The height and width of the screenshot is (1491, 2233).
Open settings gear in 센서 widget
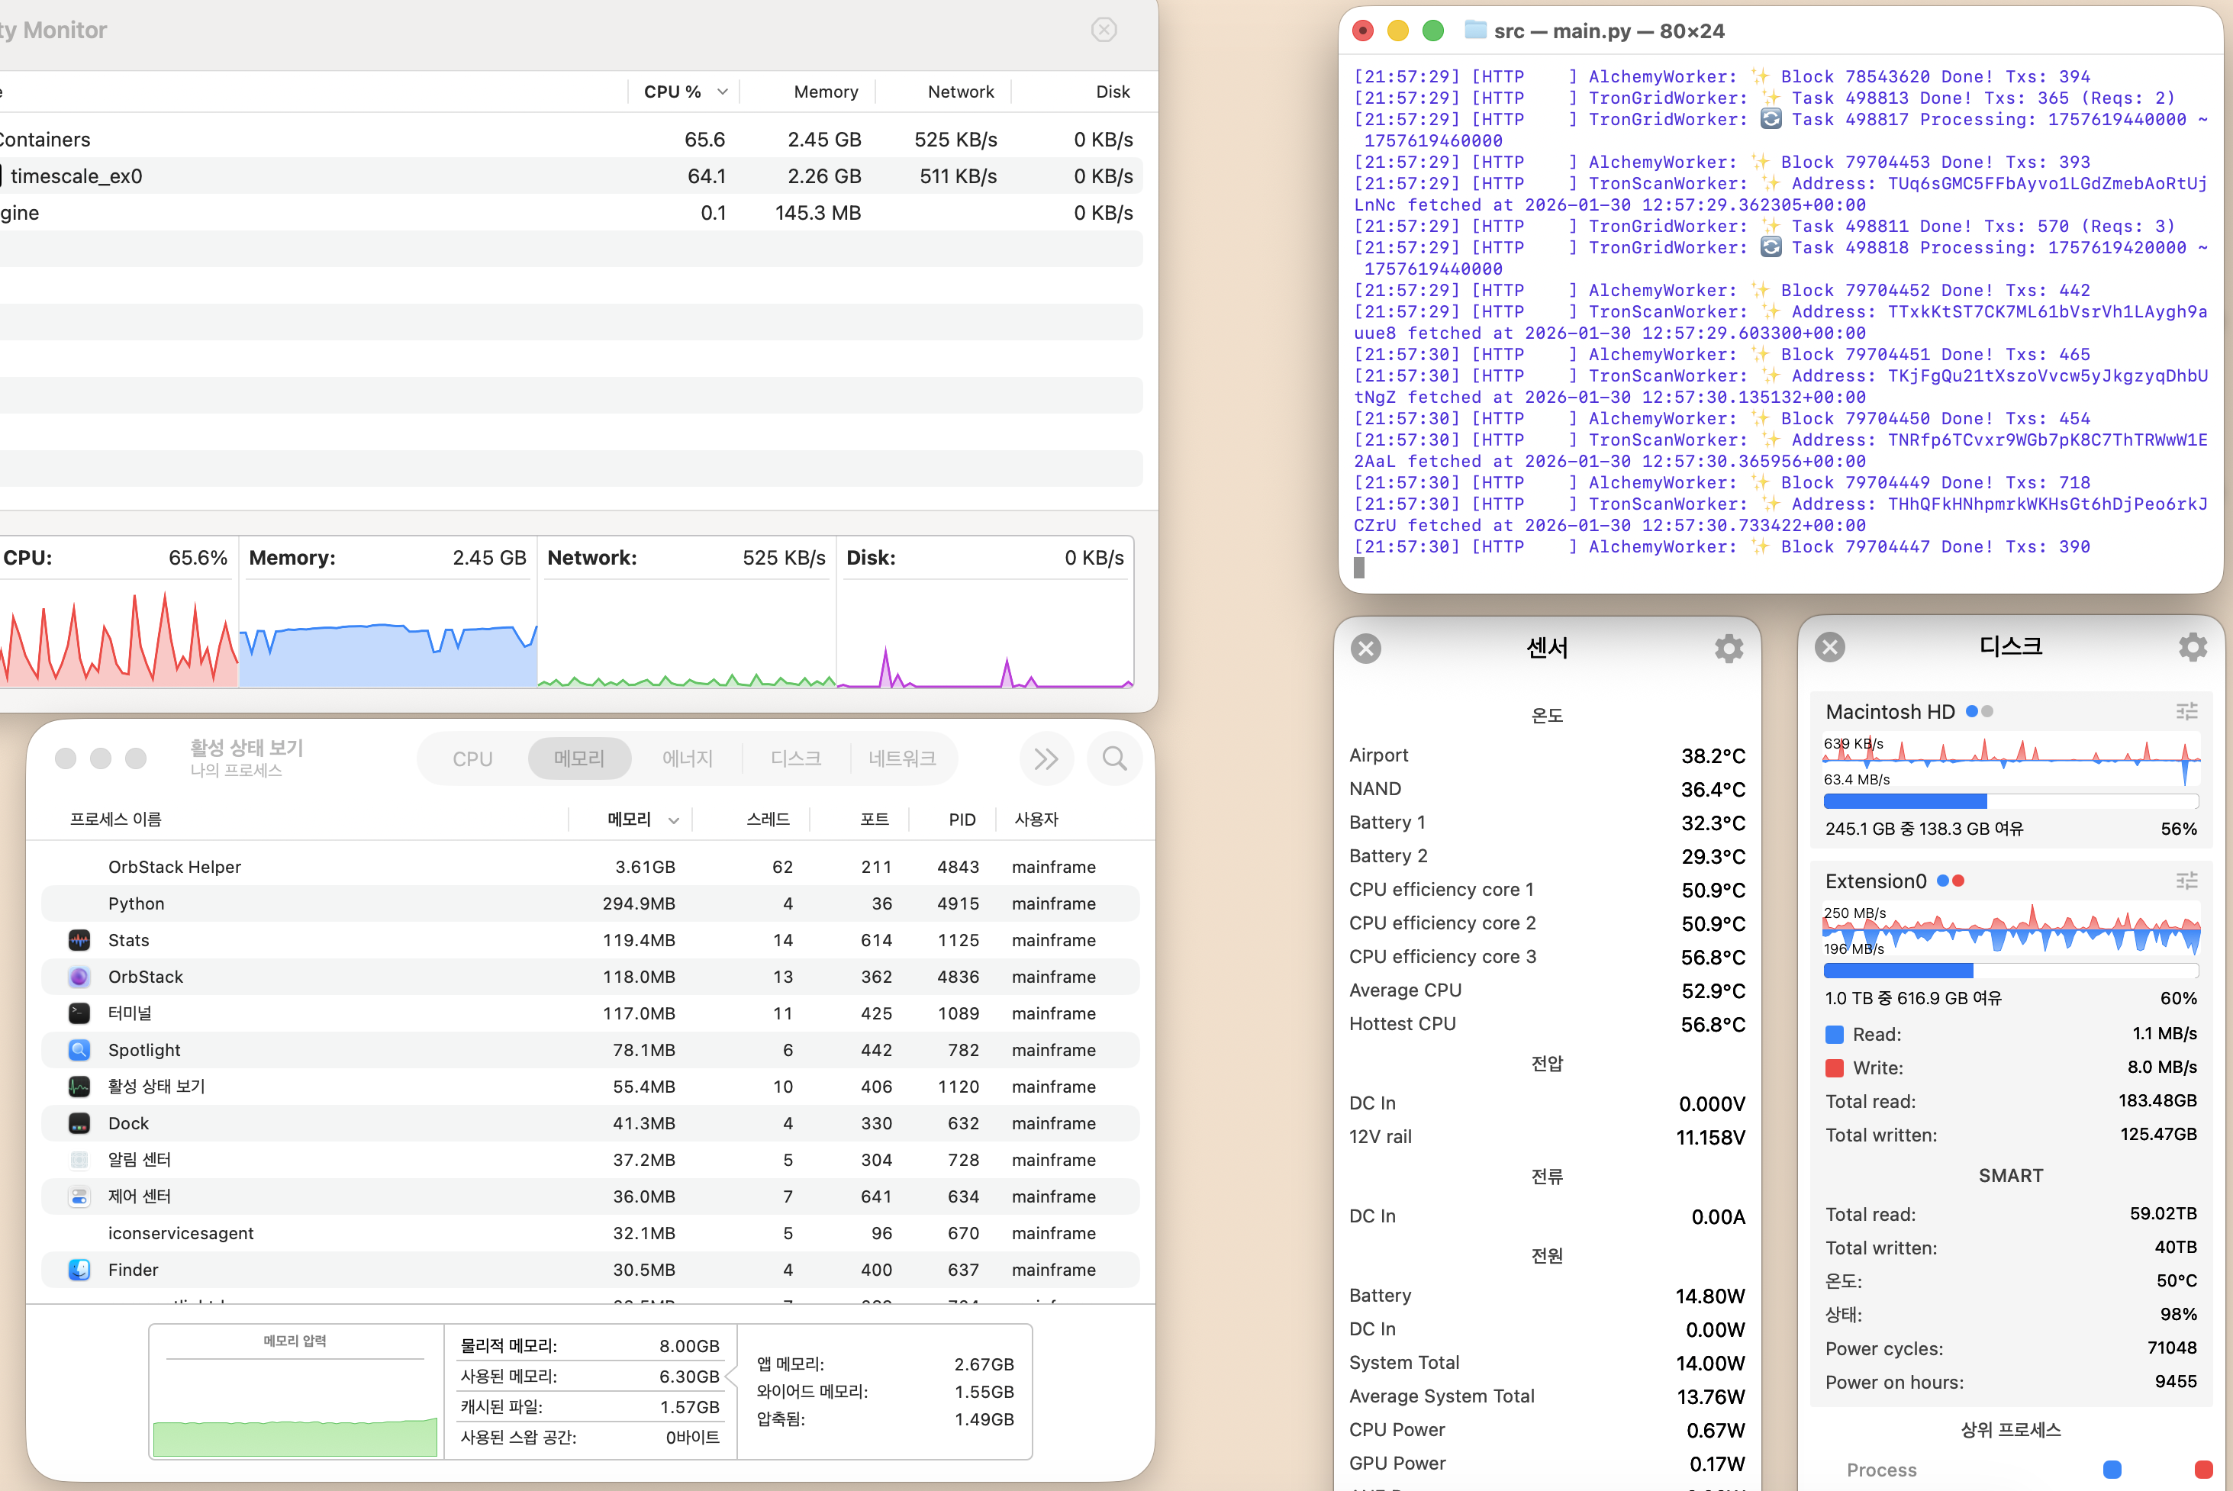pos(1728,649)
